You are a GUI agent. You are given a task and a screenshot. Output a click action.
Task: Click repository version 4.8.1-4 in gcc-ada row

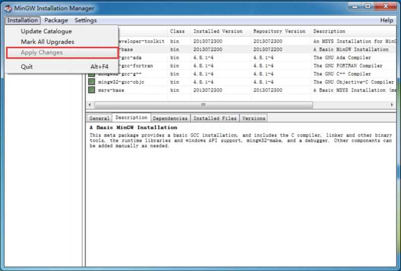point(263,57)
